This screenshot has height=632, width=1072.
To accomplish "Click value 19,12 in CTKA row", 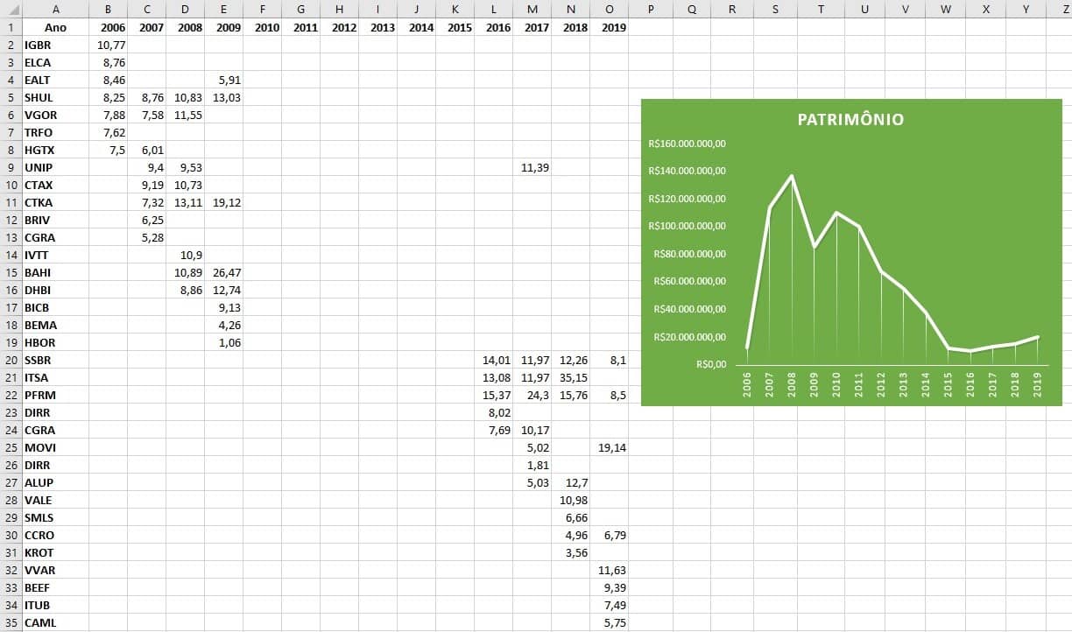I will click(223, 202).
